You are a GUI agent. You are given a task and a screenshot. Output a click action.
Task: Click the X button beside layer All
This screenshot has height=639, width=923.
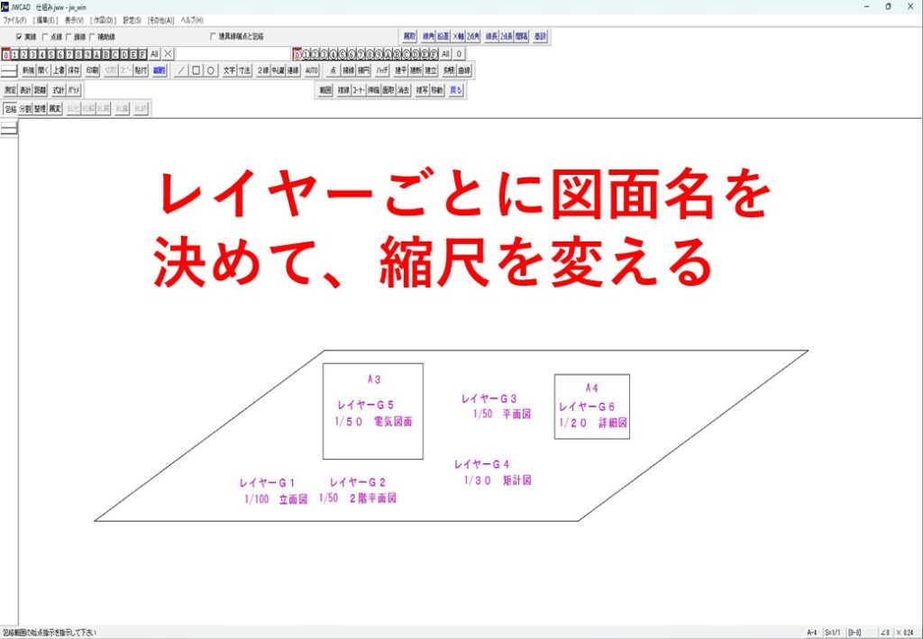click(x=169, y=54)
